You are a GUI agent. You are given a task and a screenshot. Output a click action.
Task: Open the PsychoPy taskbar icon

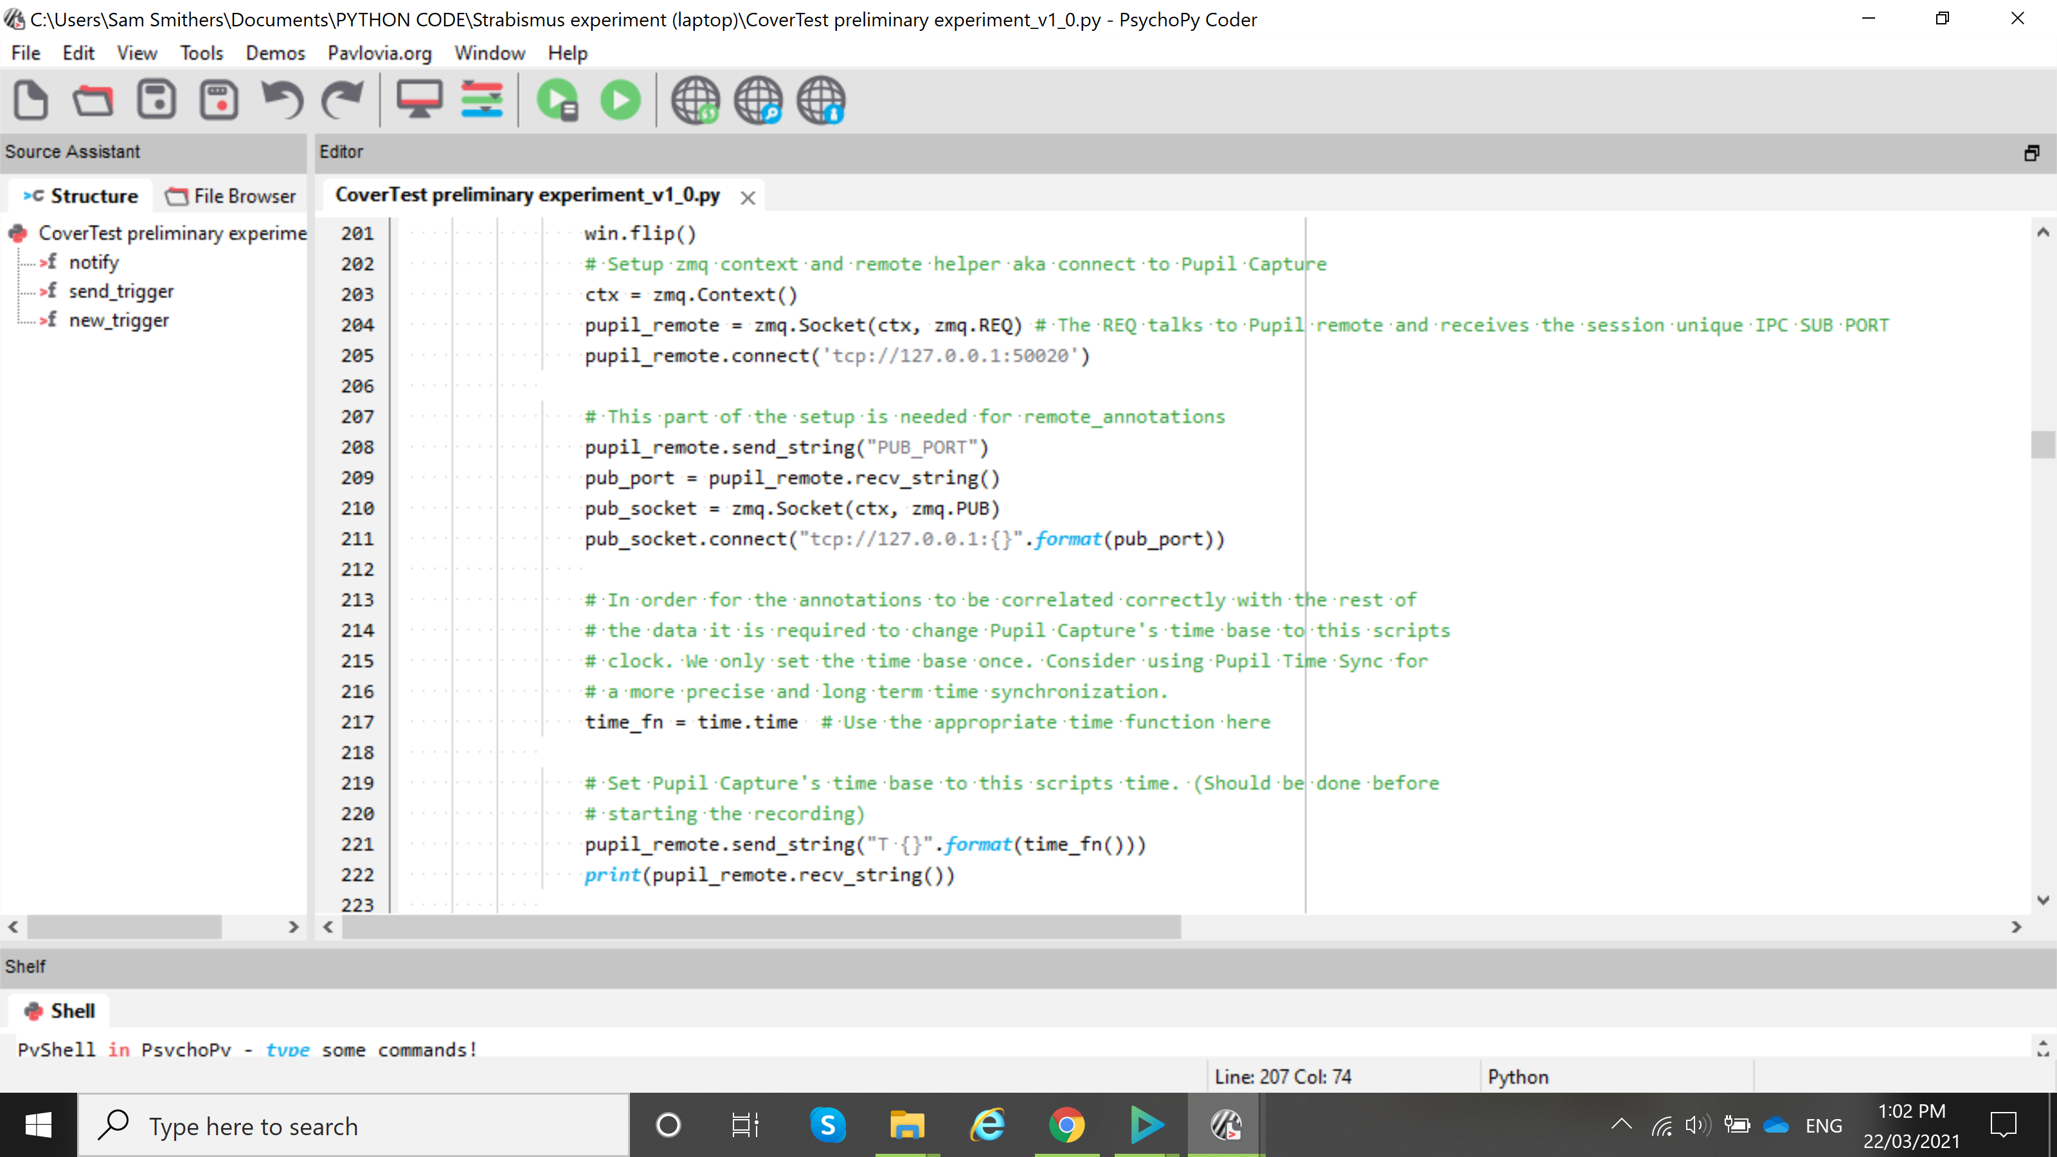[1225, 1126]
